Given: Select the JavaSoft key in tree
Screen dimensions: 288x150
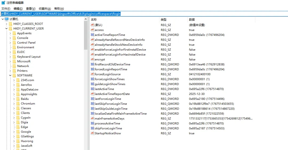Looking at the screenshot, I should coord(26,146).
